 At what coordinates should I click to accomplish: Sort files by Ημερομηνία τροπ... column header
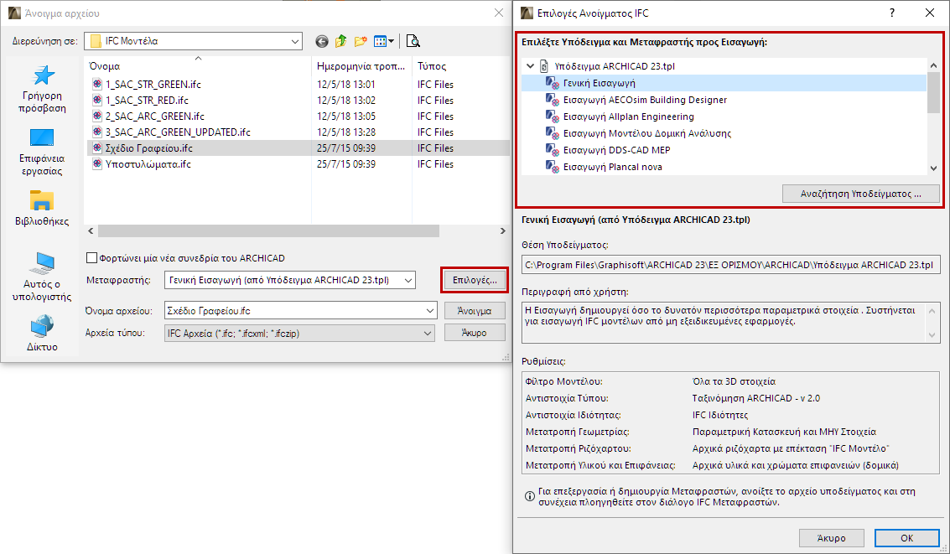point(361,66)
